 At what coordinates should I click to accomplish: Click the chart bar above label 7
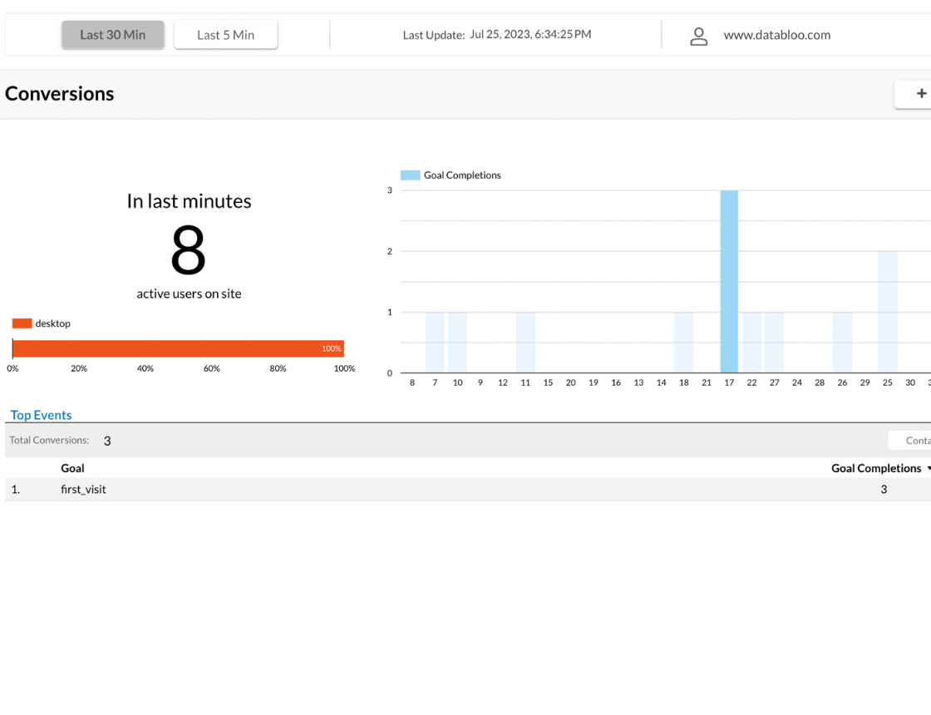click(x=435, y=343)
